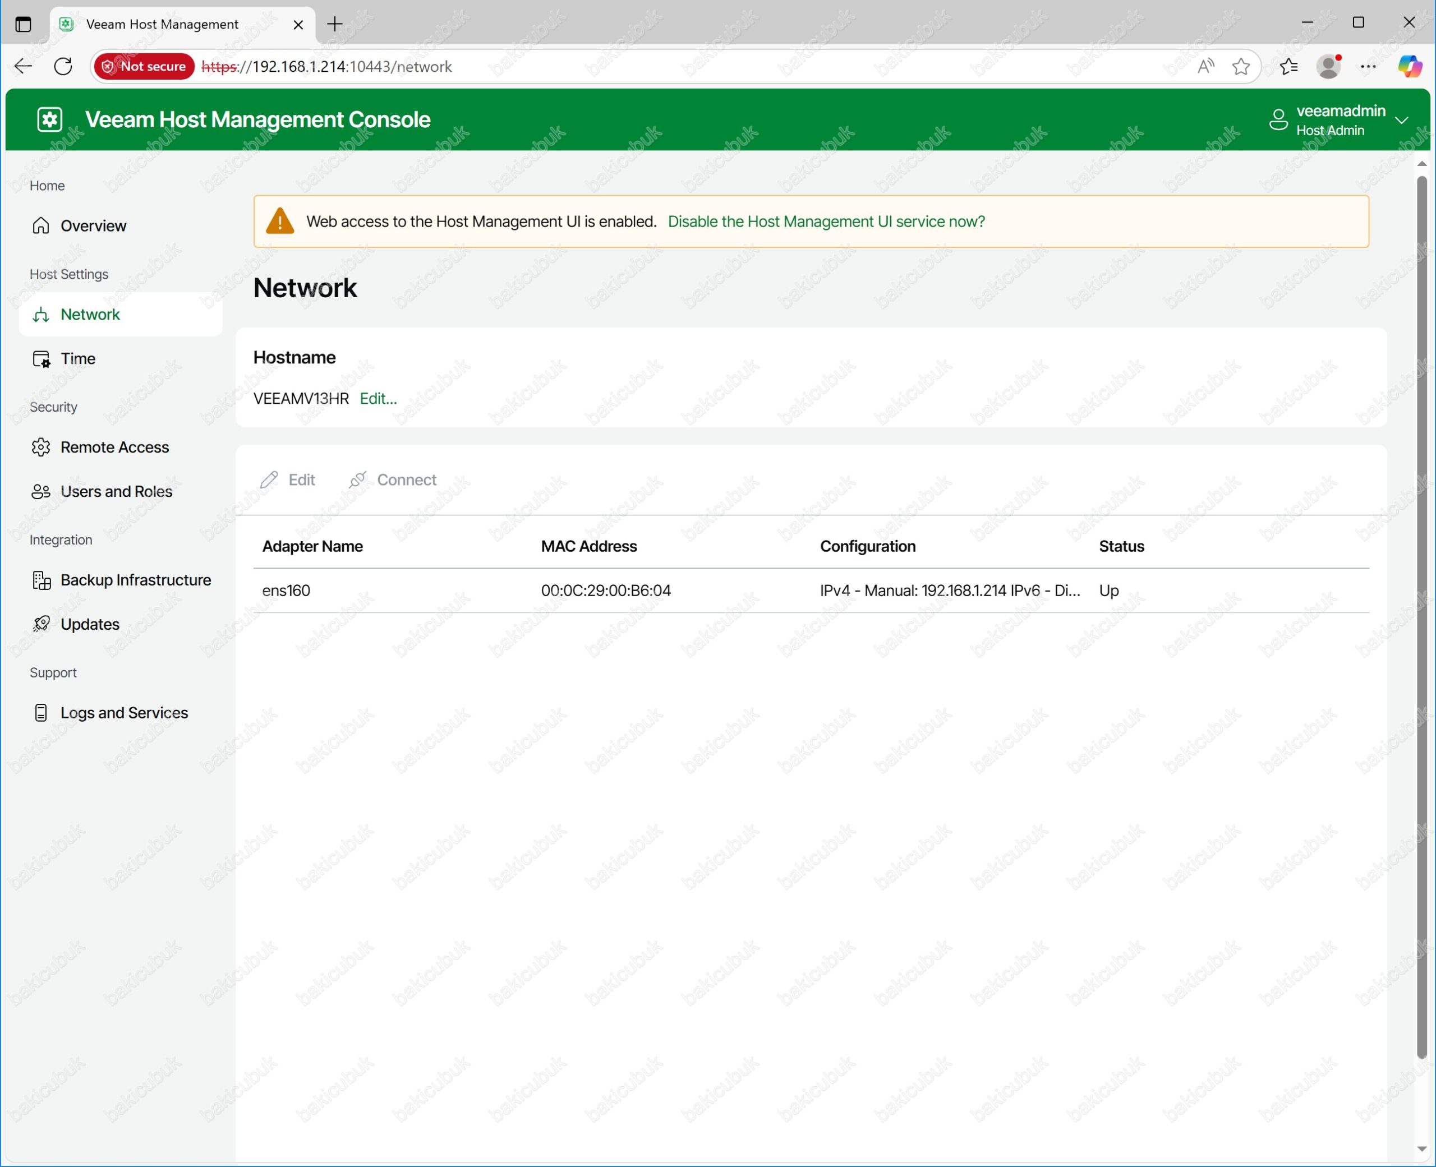
Task: Click the Network adapter sidebar icon
Action: (41, 315)
